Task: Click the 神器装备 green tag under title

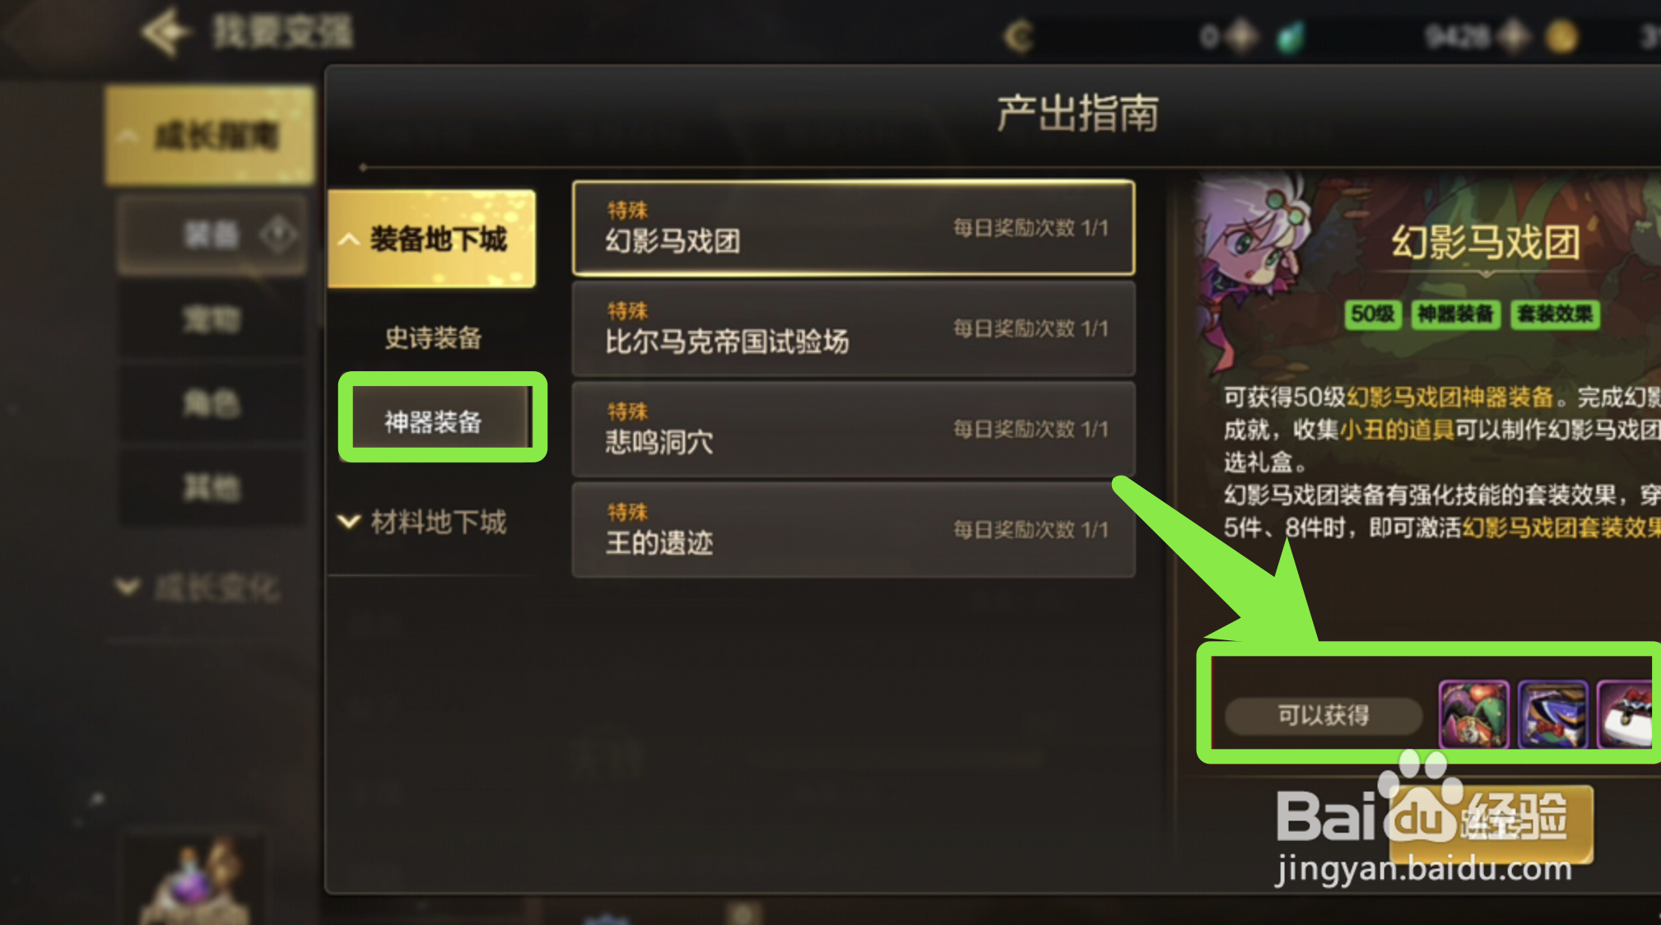Action: [x=1455, y=314]
